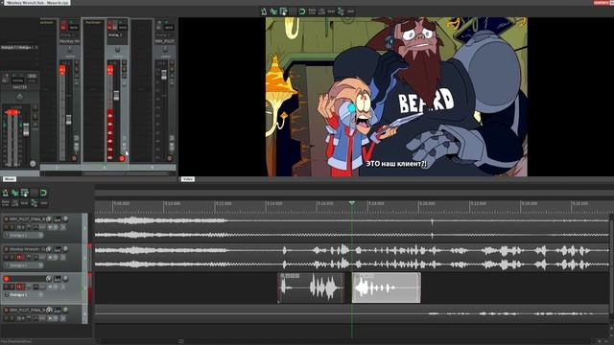Adjust volume knob on third recording track

pos(66,279)
